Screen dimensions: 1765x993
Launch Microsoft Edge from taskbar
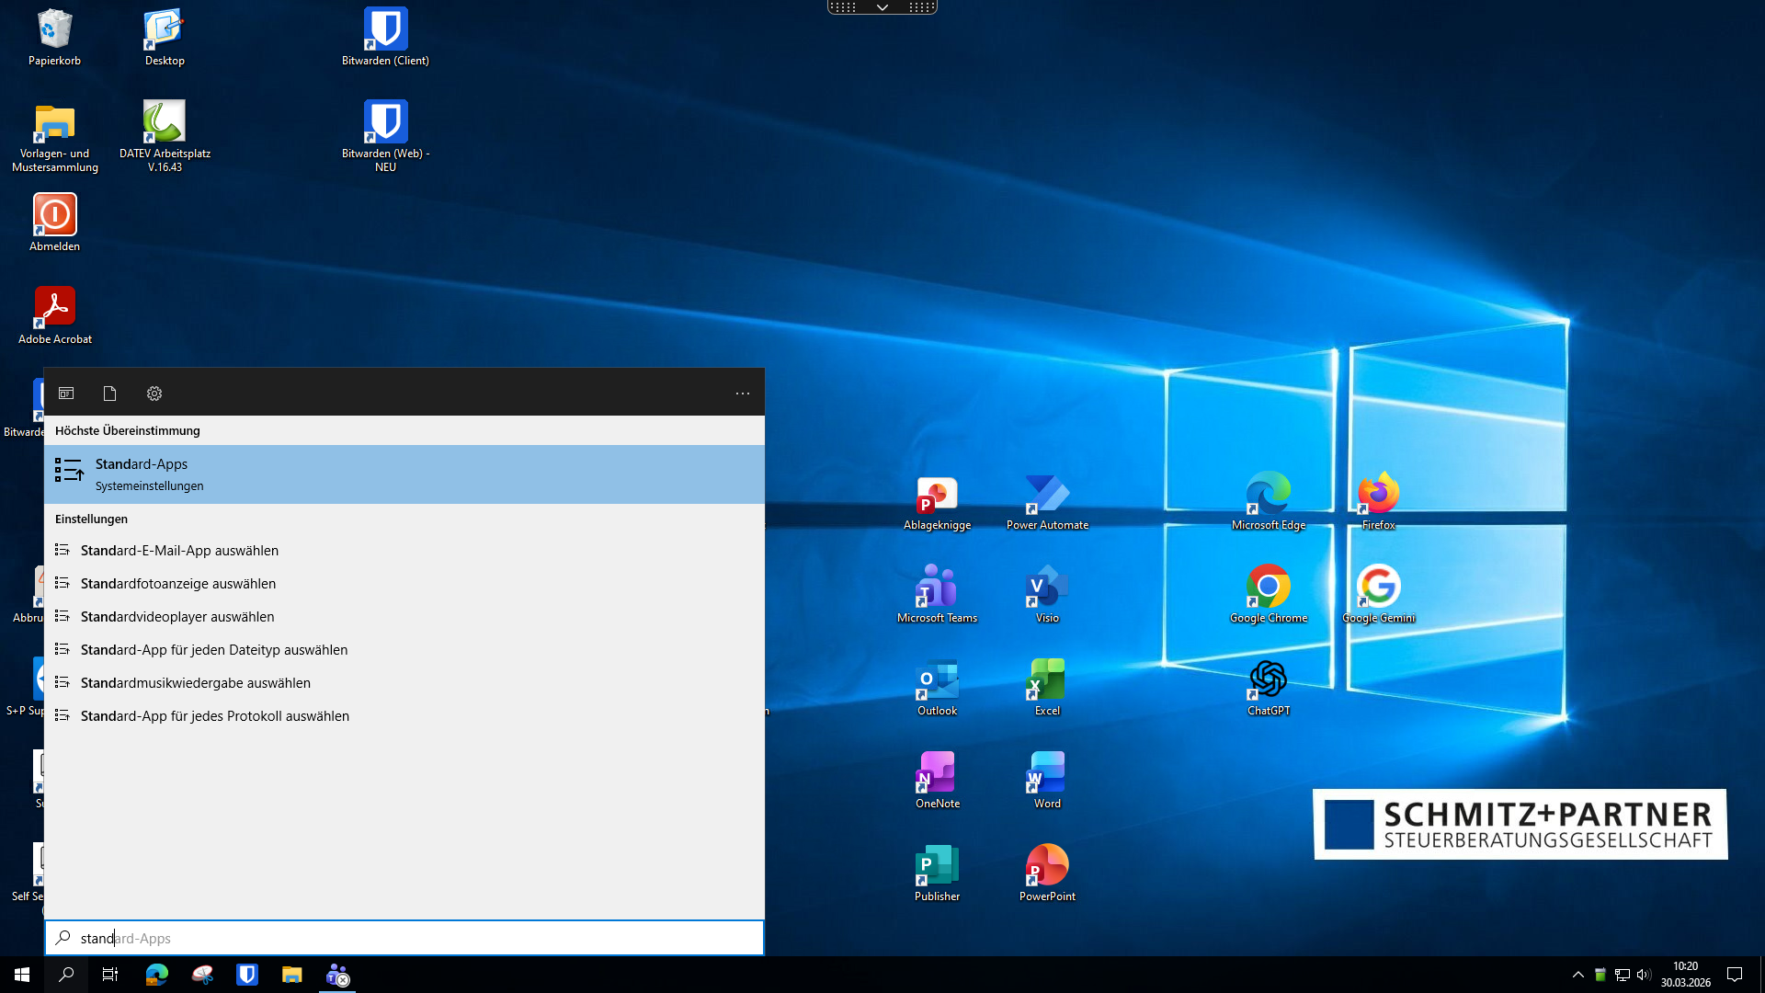(157, 975)
